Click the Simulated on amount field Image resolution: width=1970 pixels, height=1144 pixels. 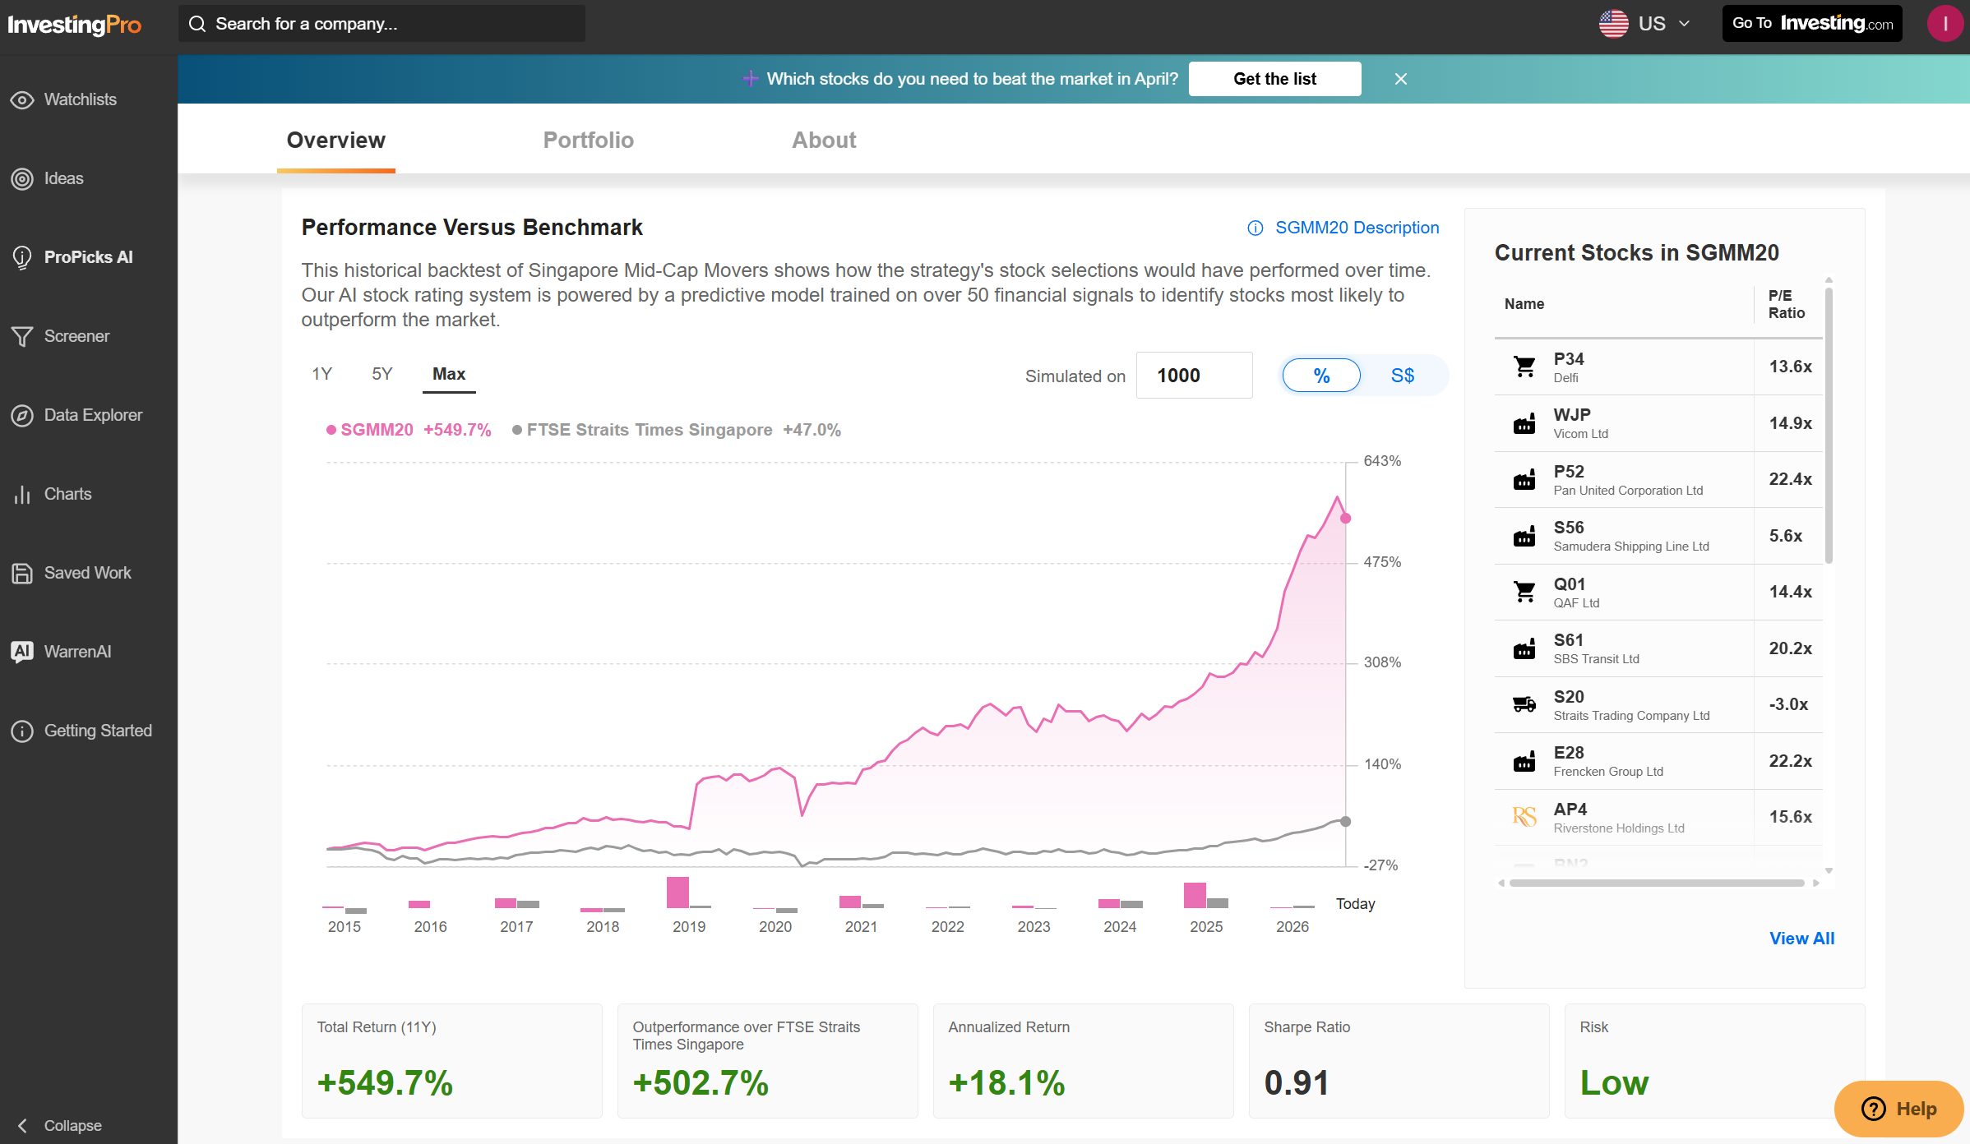coord(1193,376)
